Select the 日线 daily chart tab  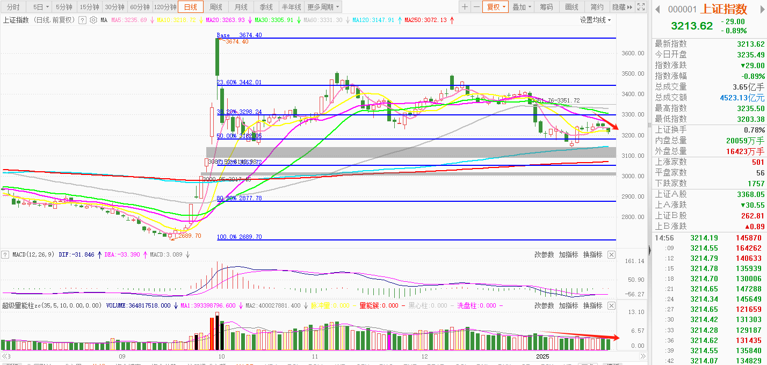191,7
